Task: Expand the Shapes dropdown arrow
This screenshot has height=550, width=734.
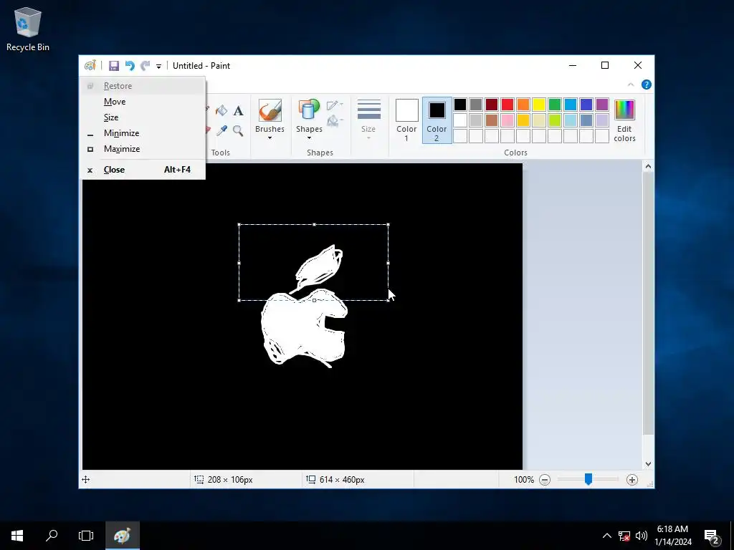Action: click(309, 138)
